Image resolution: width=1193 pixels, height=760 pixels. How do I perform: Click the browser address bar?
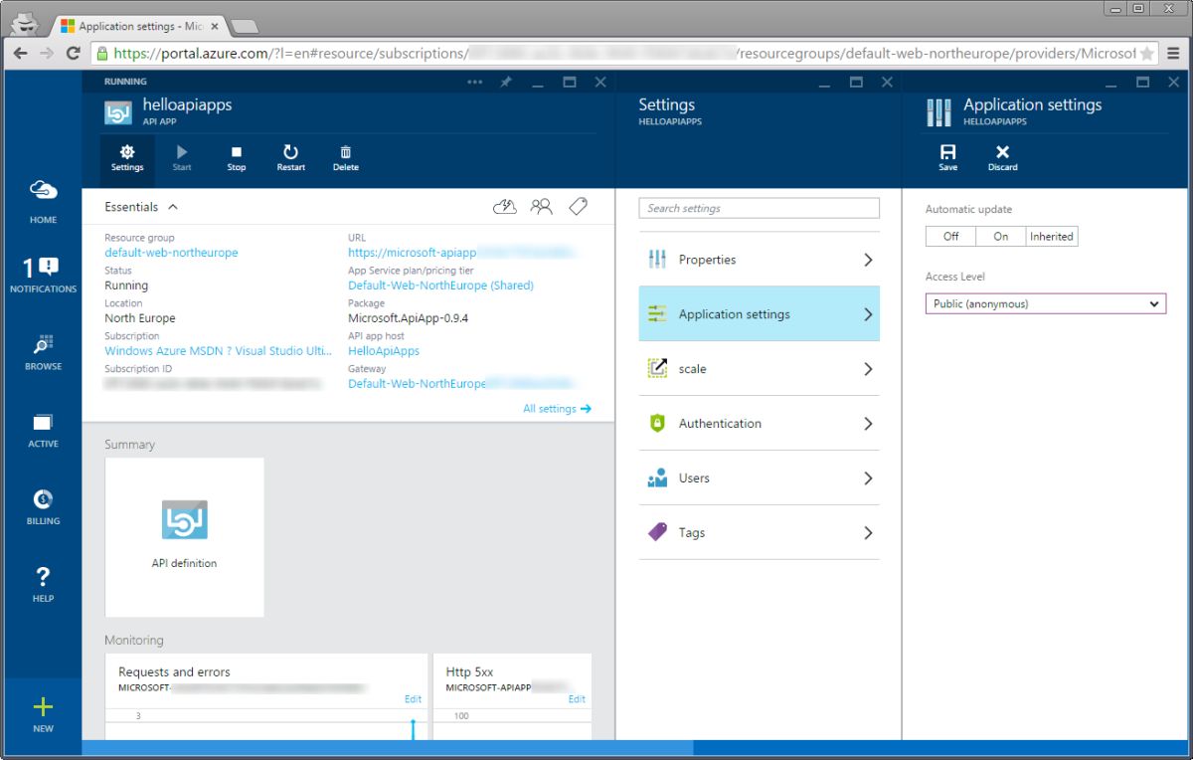coord(624,54)
